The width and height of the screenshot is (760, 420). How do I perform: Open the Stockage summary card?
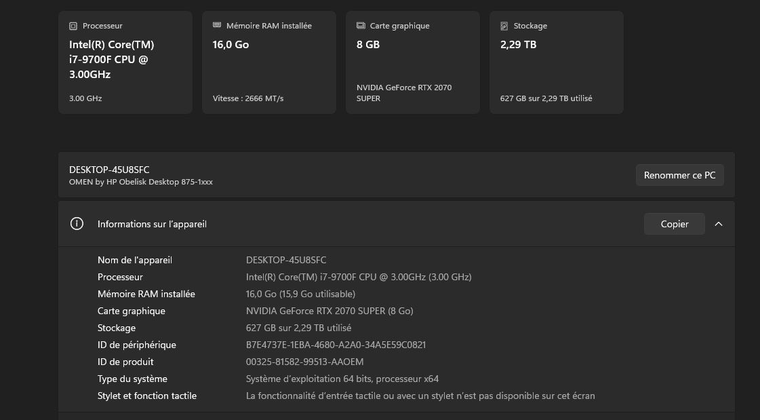pos(557,62)
